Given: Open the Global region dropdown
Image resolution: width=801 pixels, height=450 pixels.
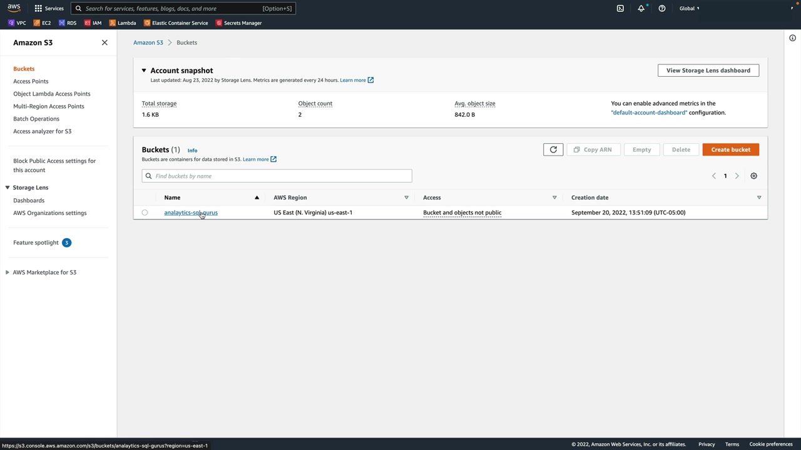Looking at the screenshot, I should pos(689,8).
